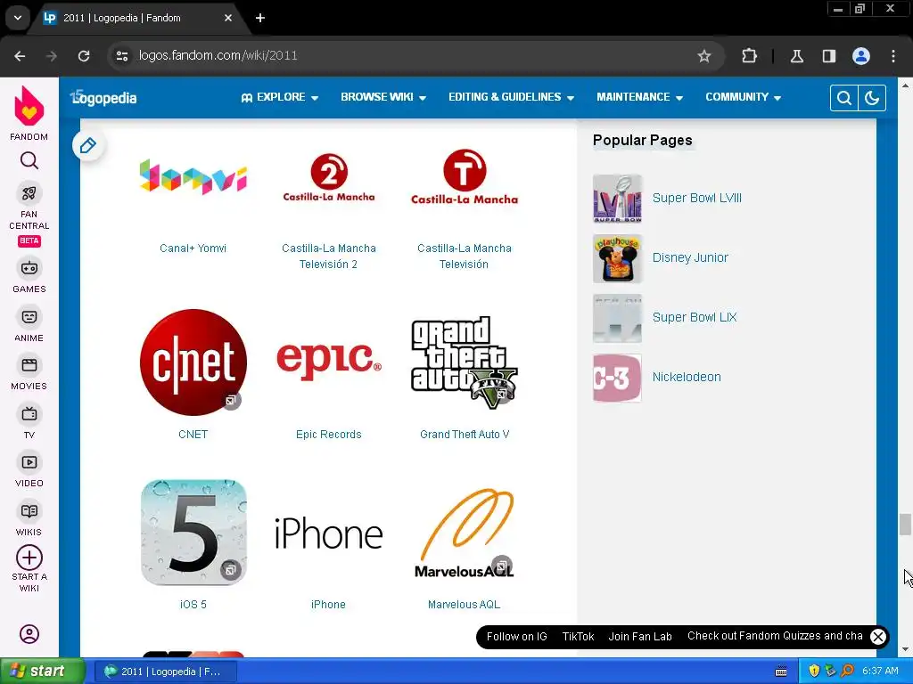Click the iOS 5 icon thumbnail
The height and width of the screenshot is (684, 913).
click(x=193, y=533)
